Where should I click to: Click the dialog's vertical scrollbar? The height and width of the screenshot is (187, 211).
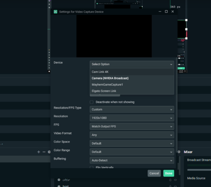click(x=177, y=105)
